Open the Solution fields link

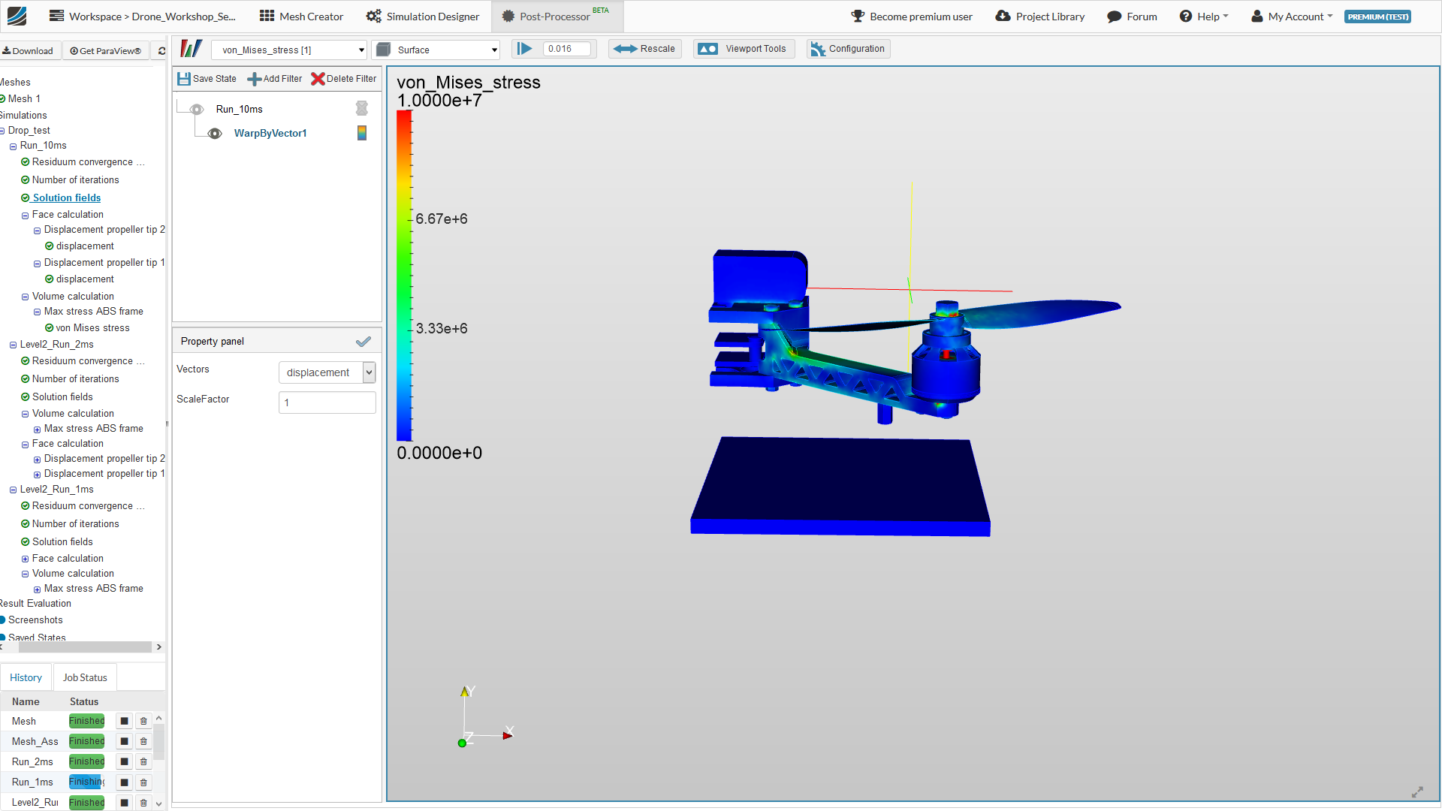[x=66, y=198]
